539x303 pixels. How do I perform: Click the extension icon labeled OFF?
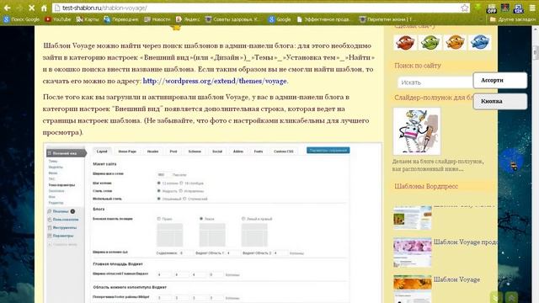tap(492, 8)
